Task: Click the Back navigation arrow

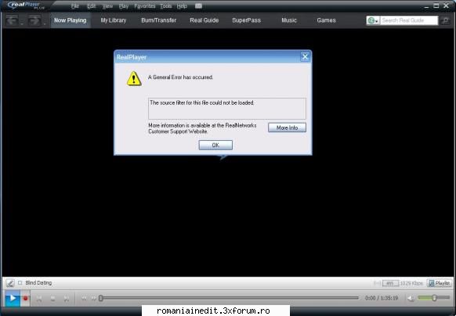Action: point(13,20)
